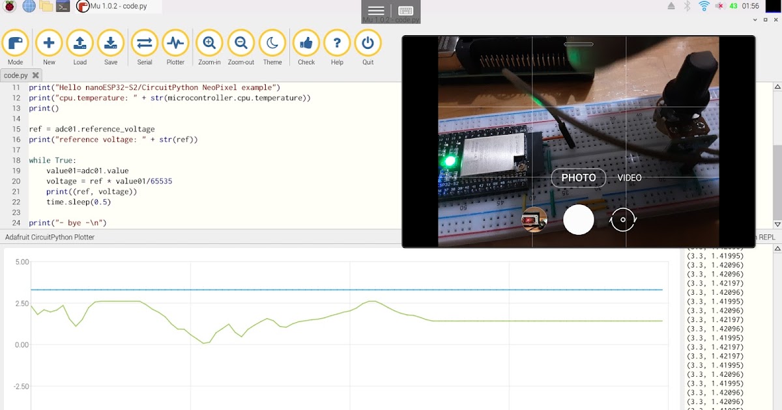Zoom in on the code with Zoom-in
Viewport: 782px width, 410px height.
point(209,44)
